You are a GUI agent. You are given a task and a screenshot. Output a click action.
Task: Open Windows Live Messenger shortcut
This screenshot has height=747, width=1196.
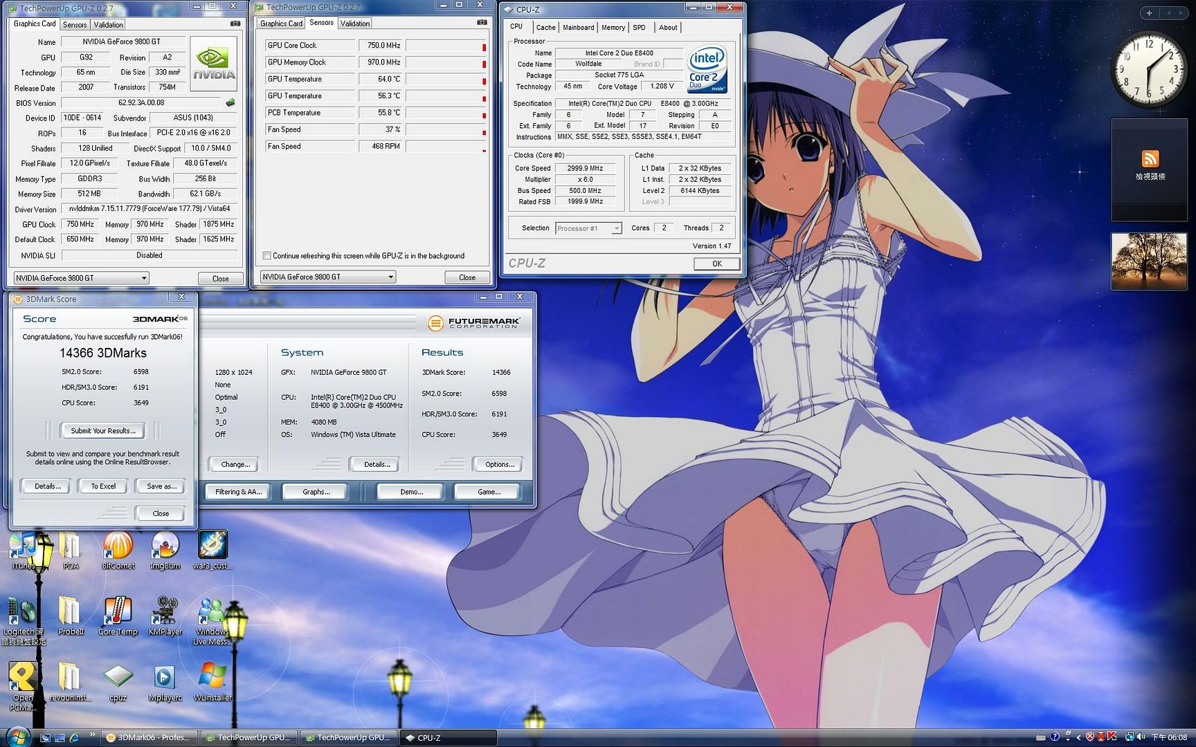212,620
